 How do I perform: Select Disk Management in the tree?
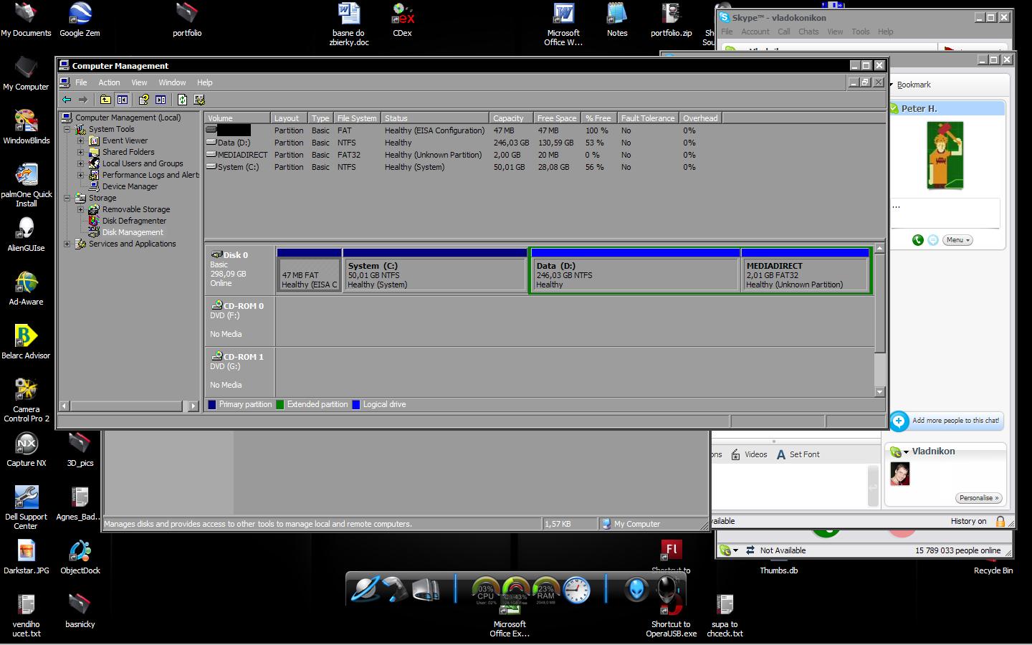pos(133,232)
